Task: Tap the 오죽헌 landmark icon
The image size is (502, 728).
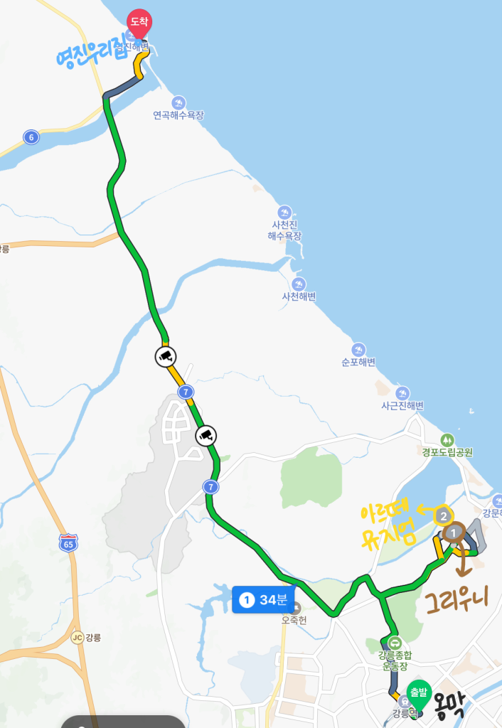Action: pyautogui.click(x=294, y=608)
